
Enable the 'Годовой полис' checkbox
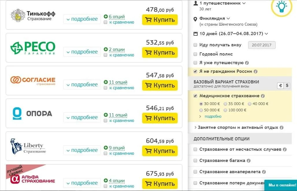(x=195, y=54)
